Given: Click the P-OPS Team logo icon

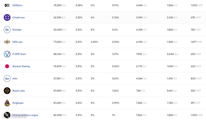Looking at the screenshot, I should (7, 54).
